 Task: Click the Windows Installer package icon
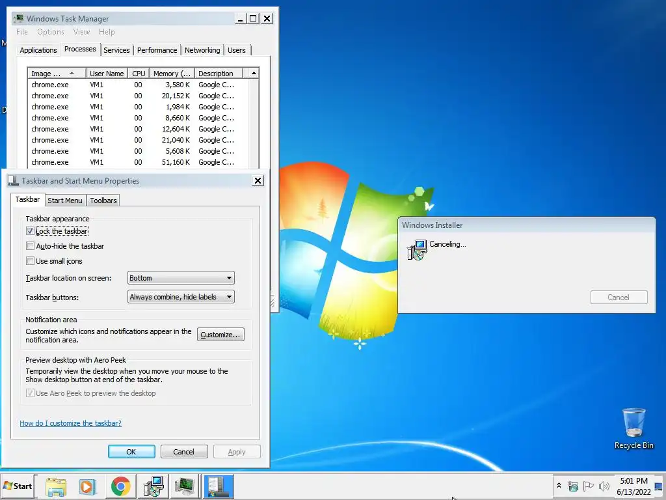(x=417, y=250)
